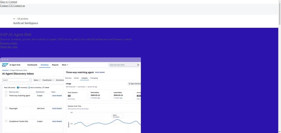
Task: Click the Feb 21 tooltip on the chart
Action: coord(117,116)
